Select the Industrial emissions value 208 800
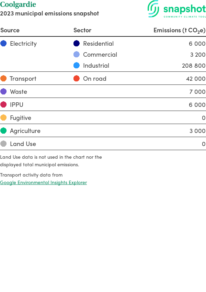Image resolution: width=206 pixels, height=292 pixels. tap(194, 66)
